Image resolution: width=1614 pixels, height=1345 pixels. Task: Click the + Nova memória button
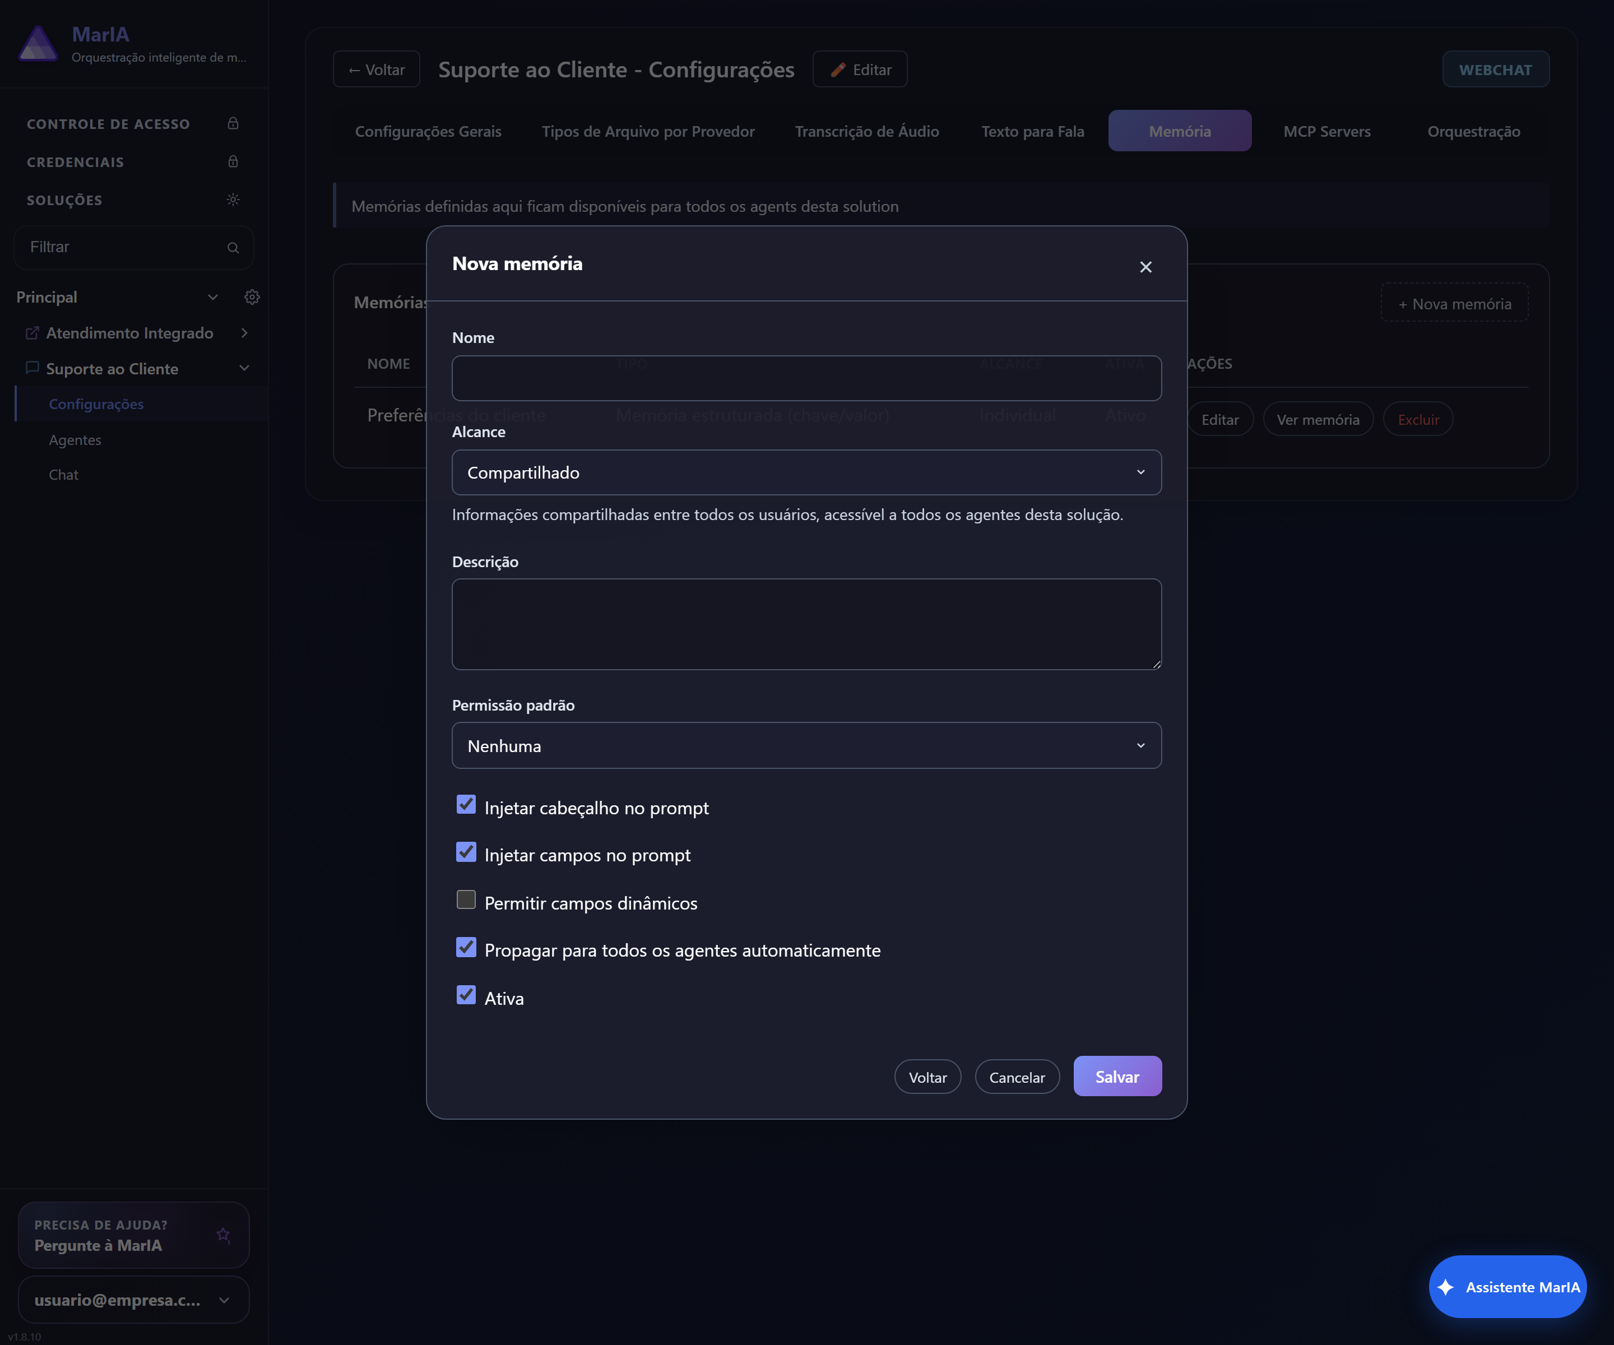tap(1454, 304)
